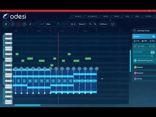Select the lowest green melody note
The height and width of the screenshot is (117, 156).
click(x=52, y=65)
